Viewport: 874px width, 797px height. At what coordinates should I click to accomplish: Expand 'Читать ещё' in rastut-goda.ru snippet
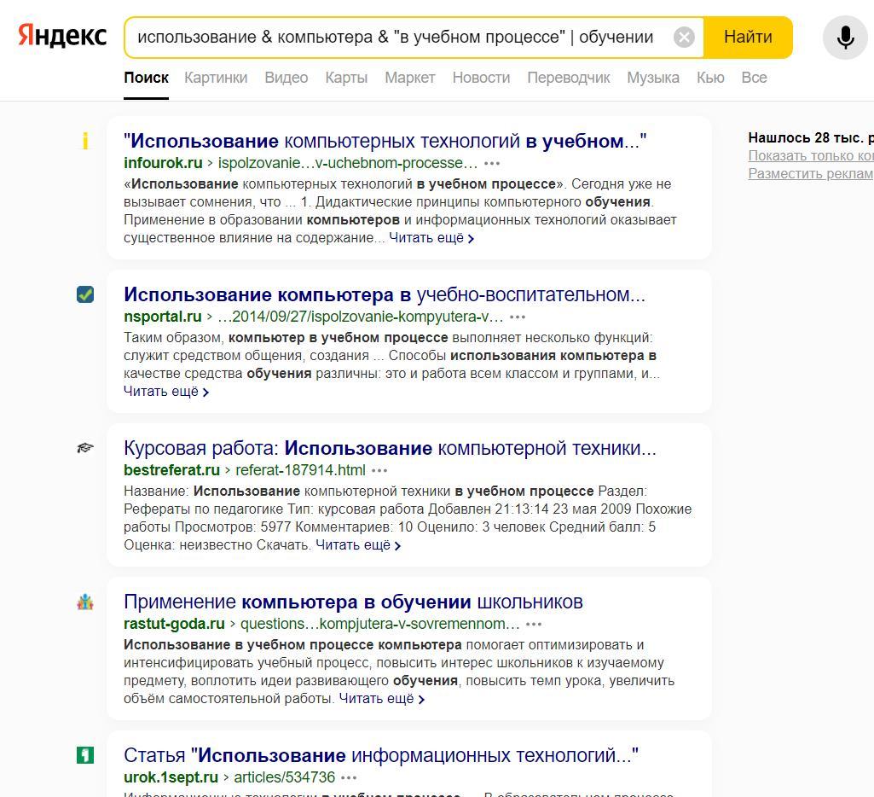pos(382,699)
